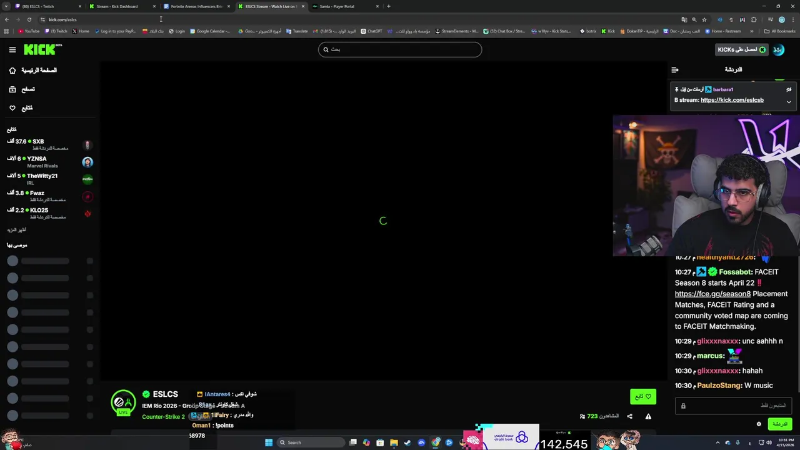Open the Translate bookmark

tap(297, 31)
